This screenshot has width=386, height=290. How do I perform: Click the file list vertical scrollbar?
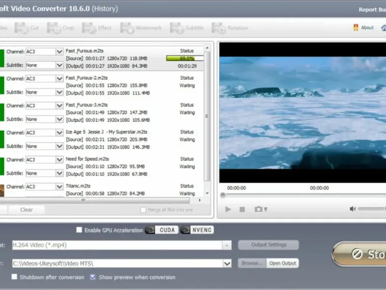tap(207, 116)
